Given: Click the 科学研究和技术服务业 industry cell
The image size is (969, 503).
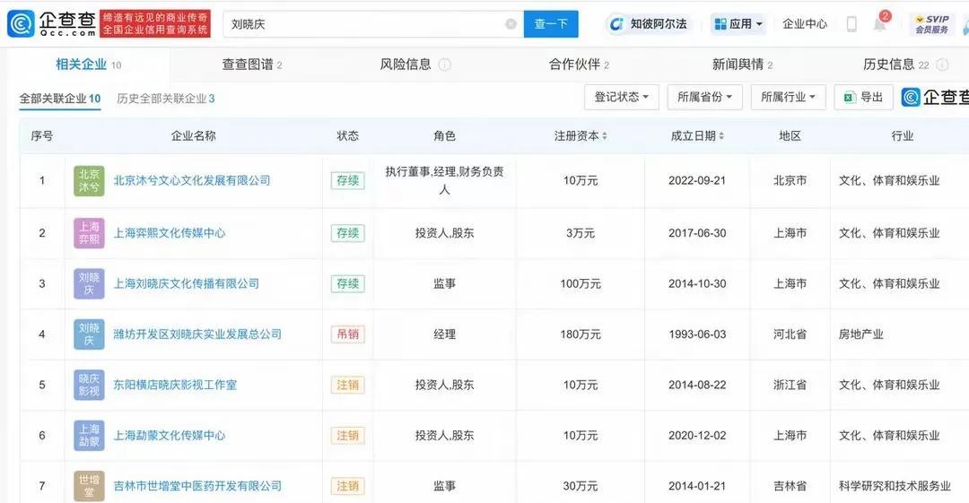Looking at the screenshot, I should [895, 486].
